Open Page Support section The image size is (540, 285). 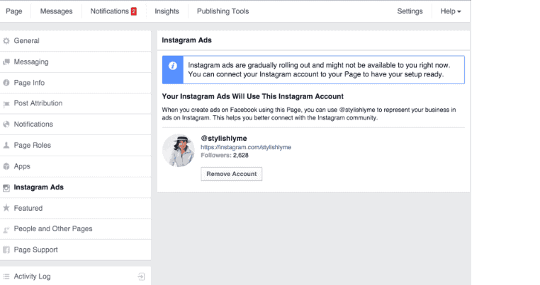point(75,250)
